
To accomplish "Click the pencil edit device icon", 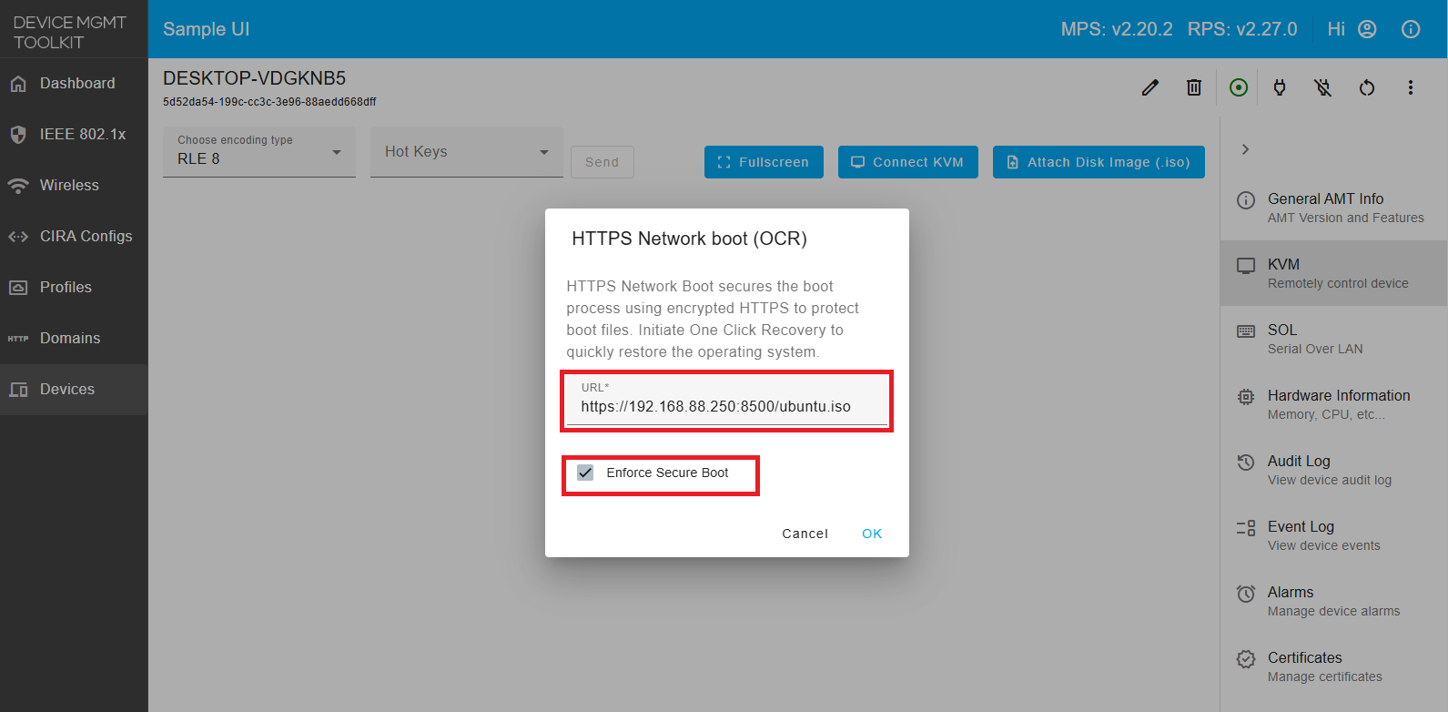I will [1150, 87].
